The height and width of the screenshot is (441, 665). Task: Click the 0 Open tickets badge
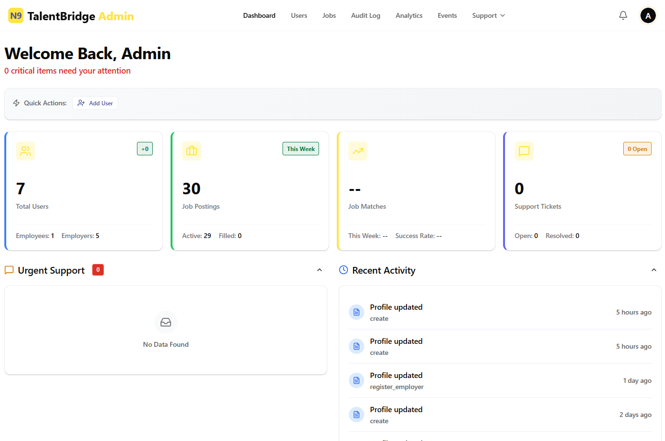click(x=637, y=149)
